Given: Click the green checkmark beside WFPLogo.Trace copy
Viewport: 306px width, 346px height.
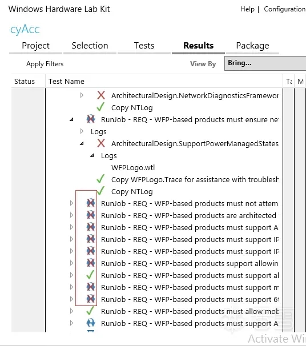Looking at the screenshot, I should [x=100, y=179].
